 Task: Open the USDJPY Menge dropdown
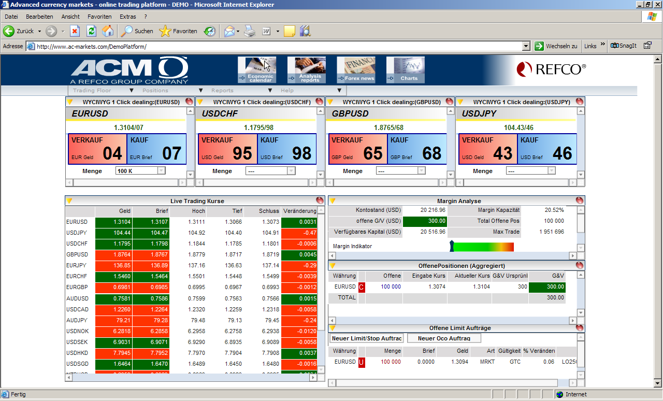point(551,170)
